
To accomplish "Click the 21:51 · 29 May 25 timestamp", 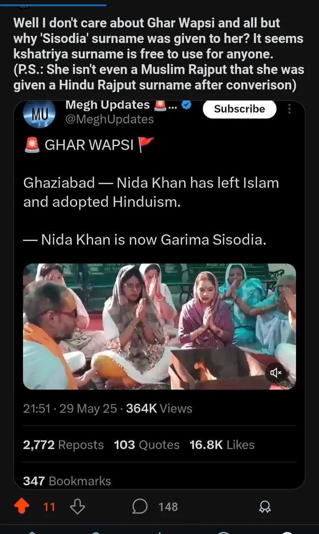I will tap(70, 408).
